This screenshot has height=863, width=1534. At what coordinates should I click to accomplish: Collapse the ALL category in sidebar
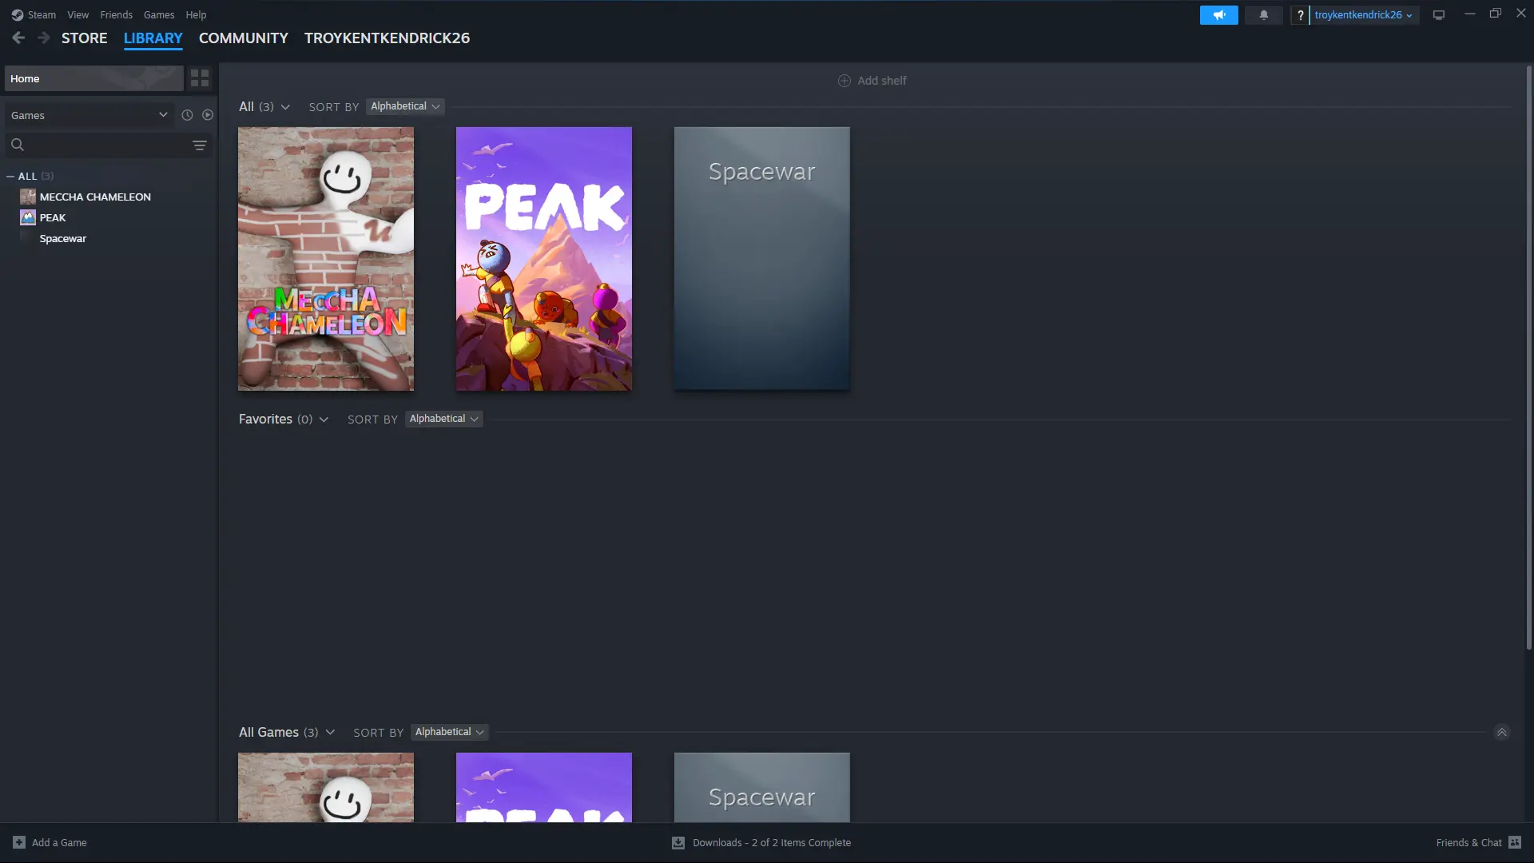pos(10,177)
